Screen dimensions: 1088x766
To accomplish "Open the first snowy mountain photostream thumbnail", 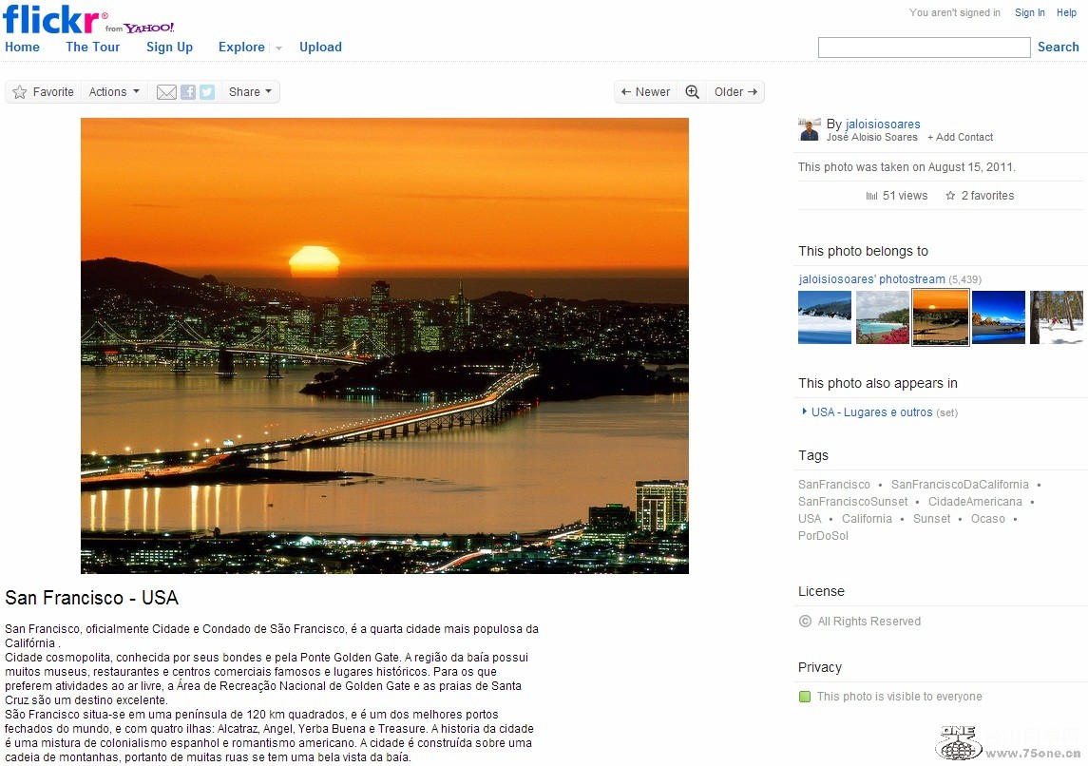I will tap(825, 317).
